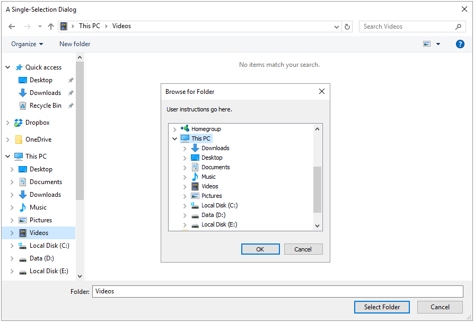Click the Forward arrow in navigation bar
Screen dimensions: 474x322
click(x=28, y=27)
